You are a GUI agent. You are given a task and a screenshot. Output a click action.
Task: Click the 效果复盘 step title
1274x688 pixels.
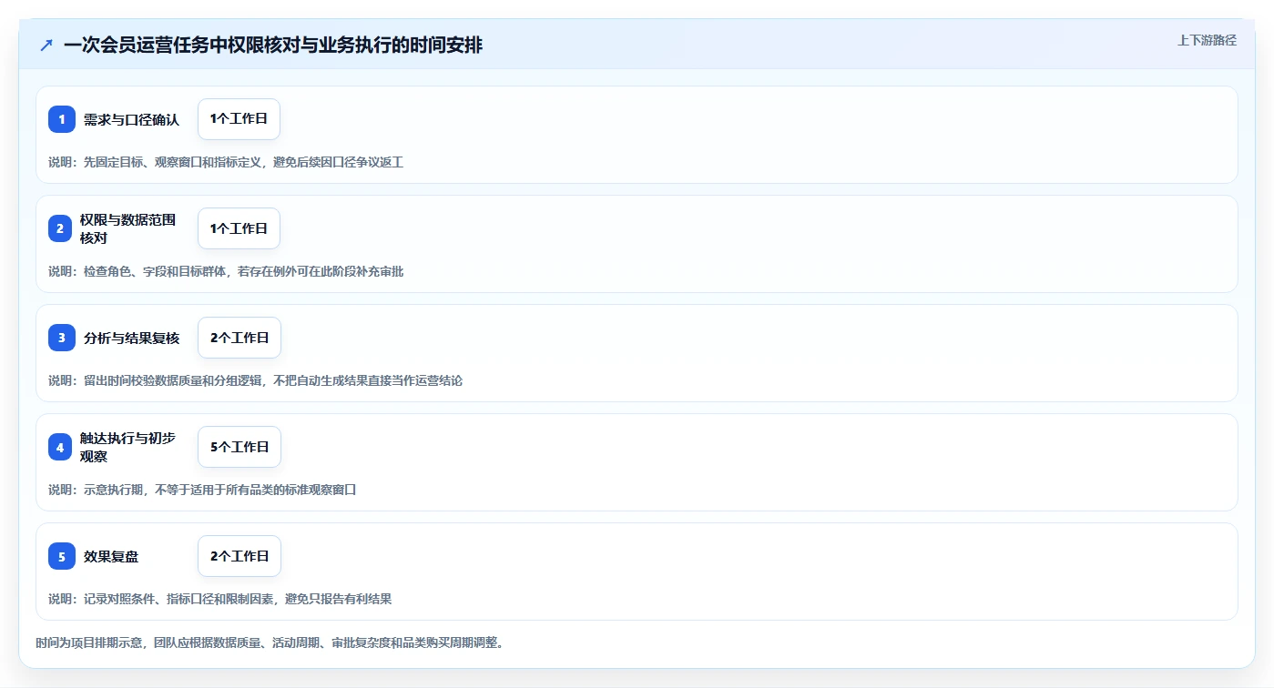tap(111, 556)
